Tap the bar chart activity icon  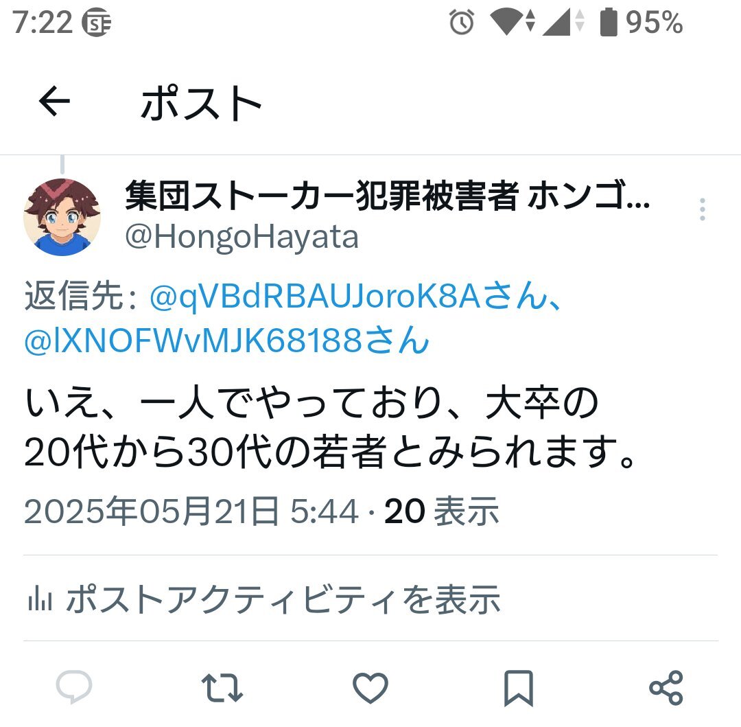pyautogui.click(x=40, y=599)
